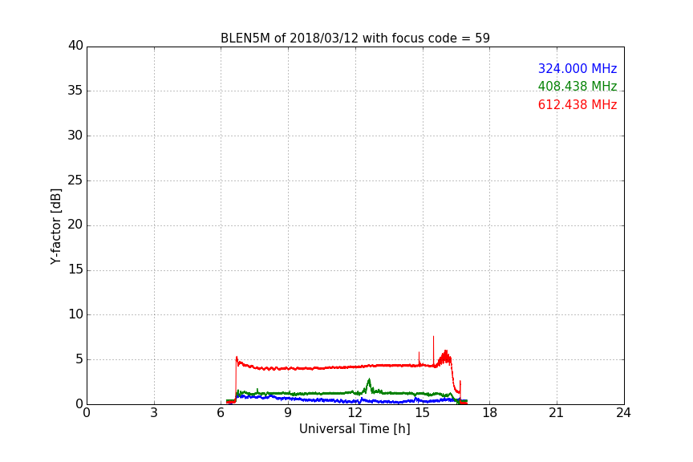Click the x-axis tick label '9'
This screenshot has width=693, height=462.
click(288, 413)
